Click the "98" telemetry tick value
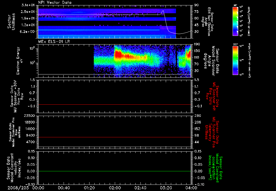This screenshot has width=276, height=191. point(196,135)
